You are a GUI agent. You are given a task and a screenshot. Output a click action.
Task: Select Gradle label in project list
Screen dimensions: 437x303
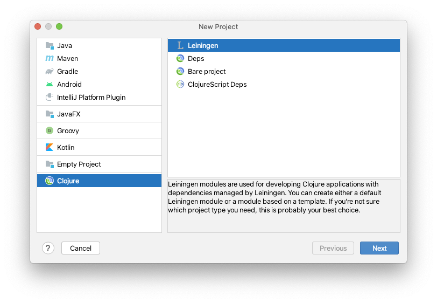67,72
